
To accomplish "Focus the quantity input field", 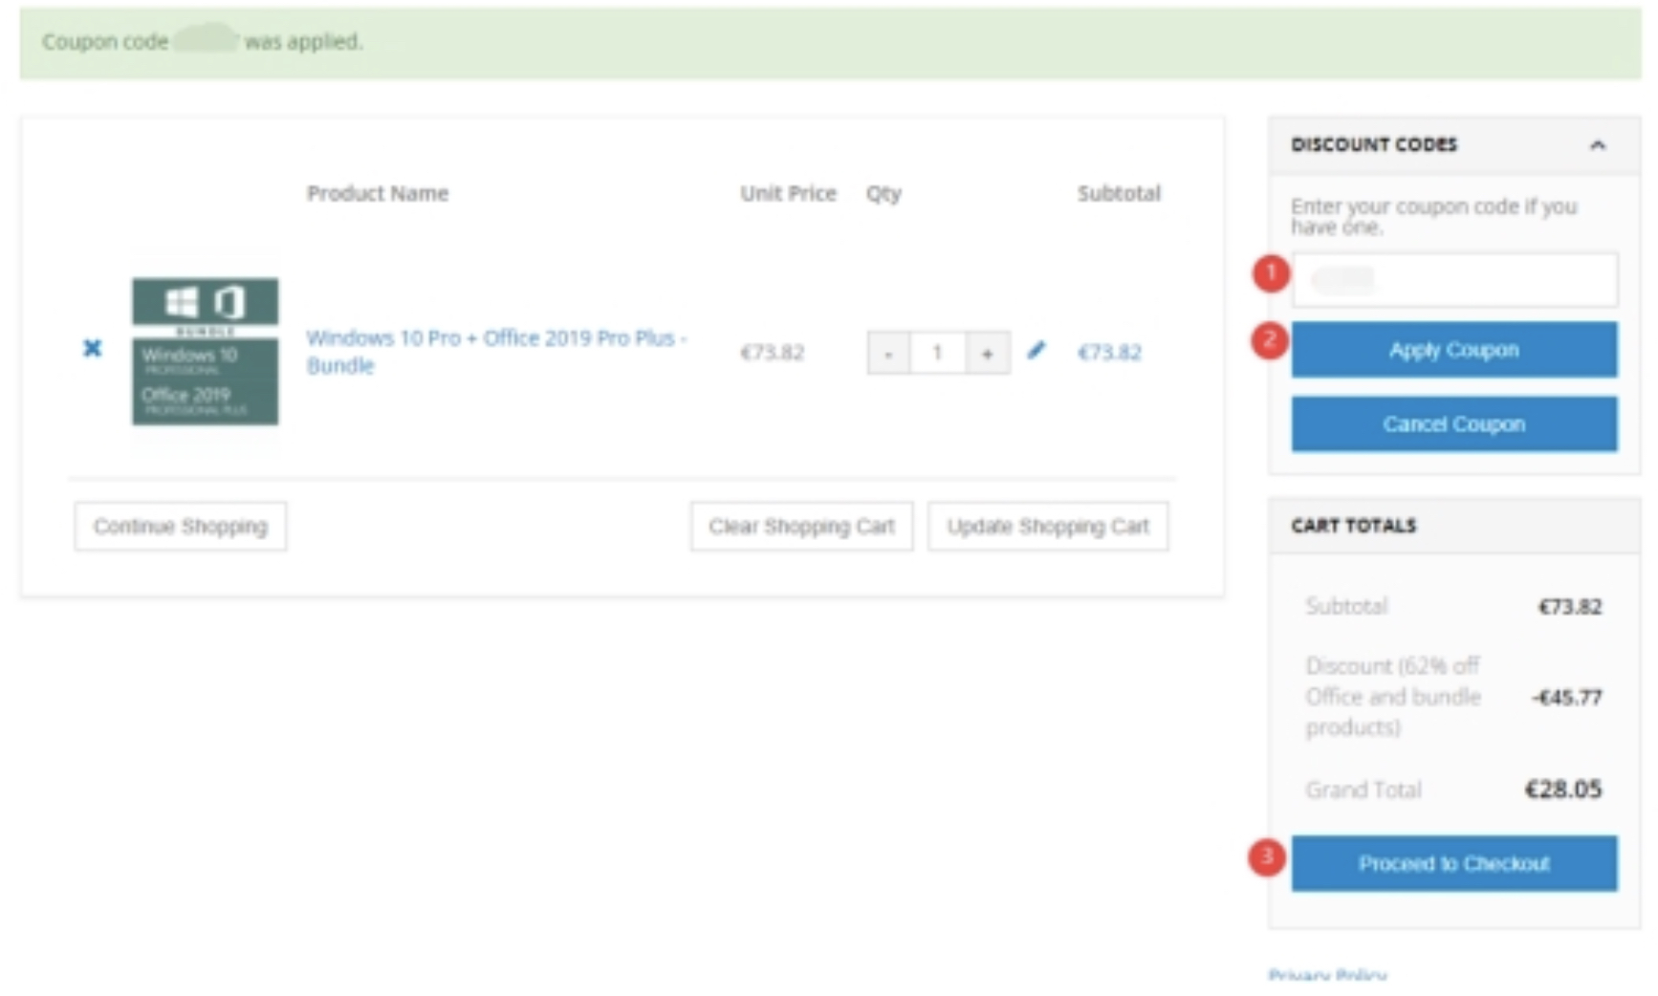I will (x=937, y=354).
